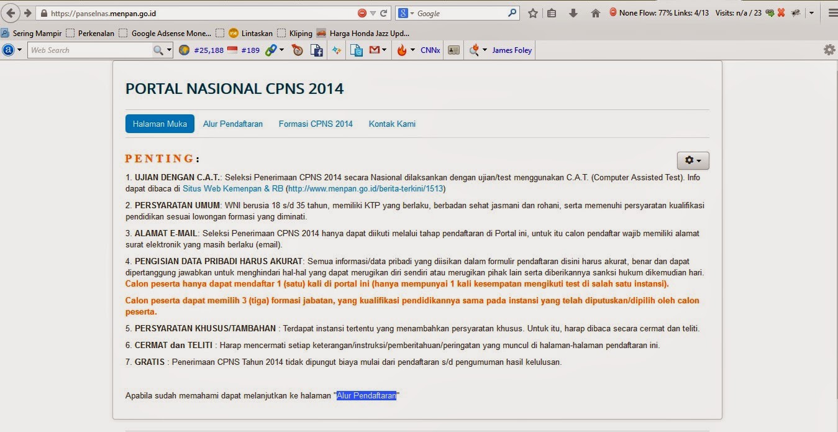Click the flame search magnifier icon
Image resolution: width=838 pixels, height=432 pixels.
tap(475, 50)
